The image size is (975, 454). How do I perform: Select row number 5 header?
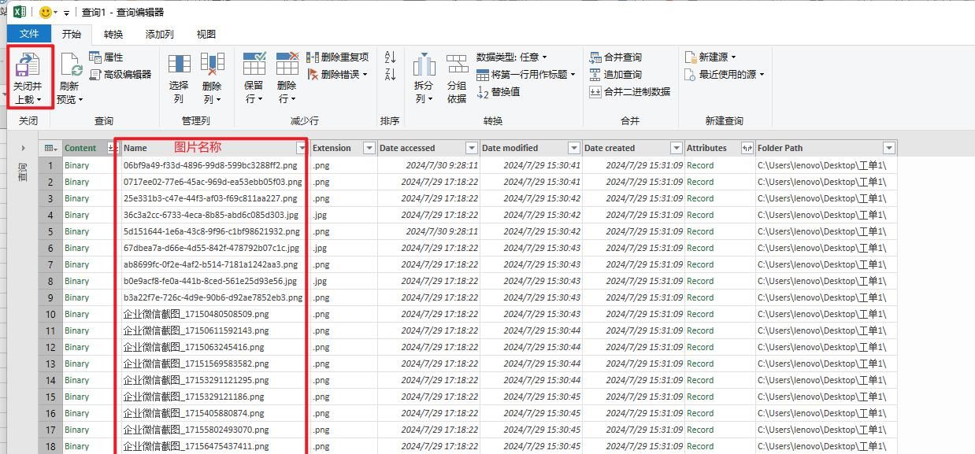(50, 231)
